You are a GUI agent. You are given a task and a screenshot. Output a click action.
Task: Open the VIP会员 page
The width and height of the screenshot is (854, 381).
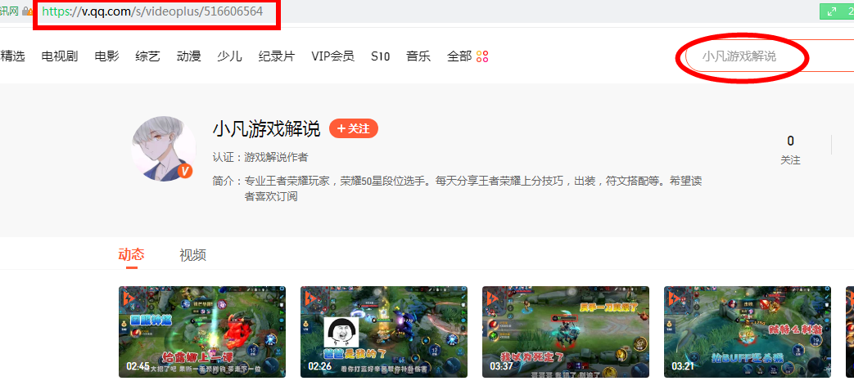coord(332,56)
